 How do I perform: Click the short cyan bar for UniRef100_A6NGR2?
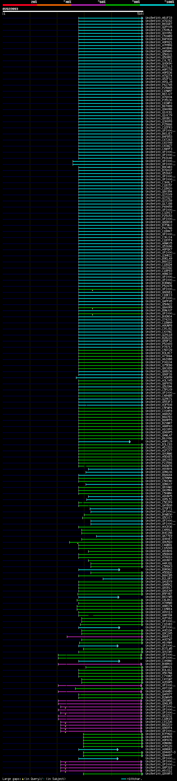[x=98, y=749]
